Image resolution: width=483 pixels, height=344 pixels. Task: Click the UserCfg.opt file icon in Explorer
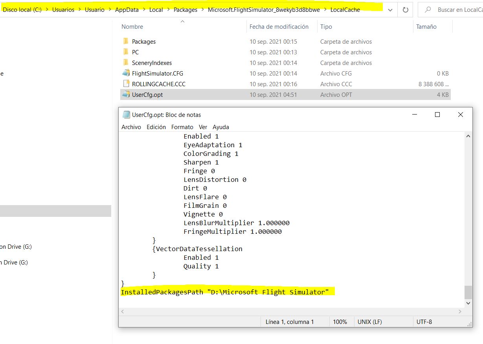click(x=126, y=94)
